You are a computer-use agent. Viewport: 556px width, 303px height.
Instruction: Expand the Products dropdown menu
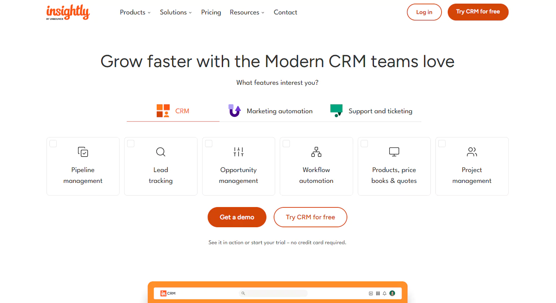(135, 12)
